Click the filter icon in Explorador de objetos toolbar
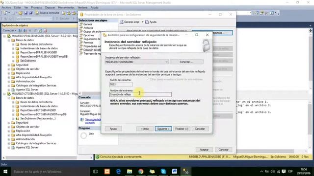 pos(35,30)
